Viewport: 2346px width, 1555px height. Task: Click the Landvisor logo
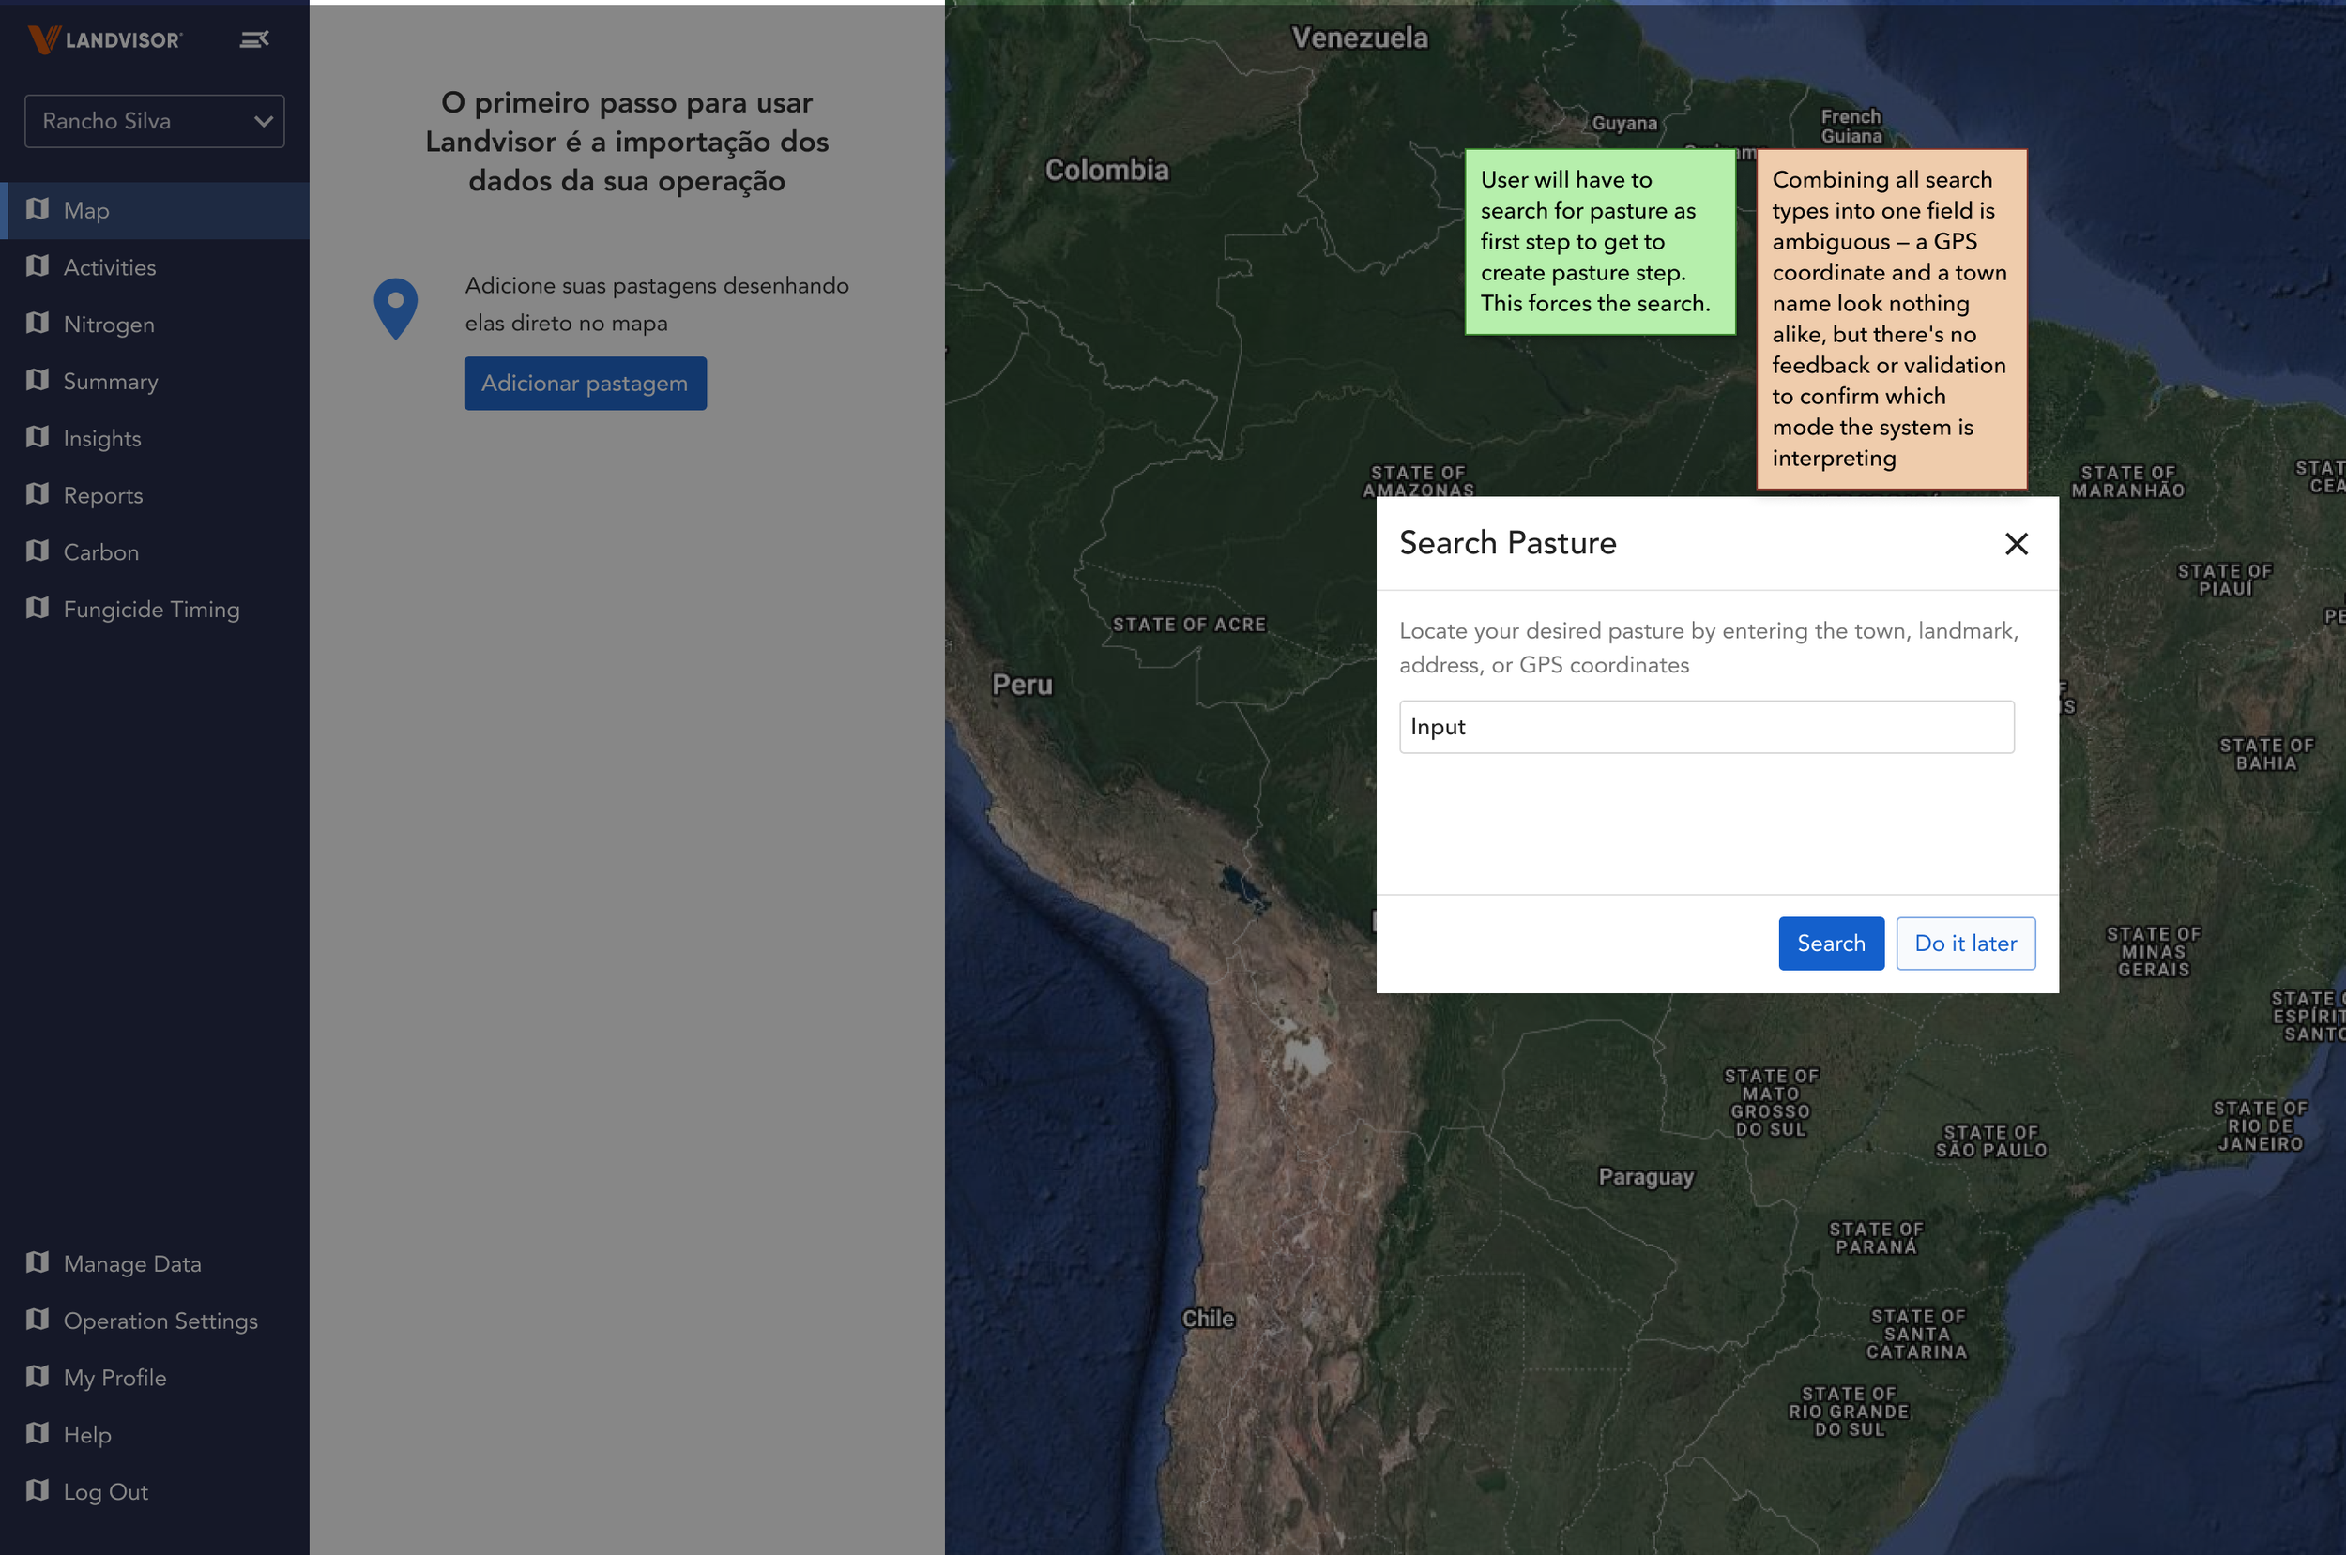pos(105,39)
